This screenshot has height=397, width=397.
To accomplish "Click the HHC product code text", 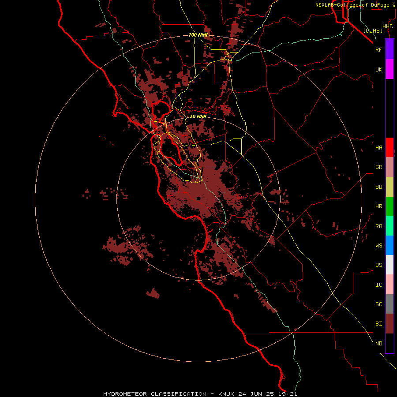I will [x=388, y=26].
